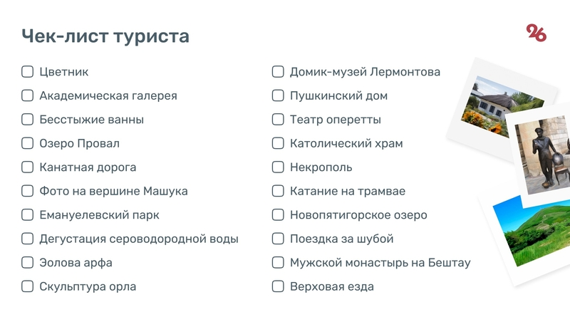
Task: Toggle the Театр оперетты checkbox
Action: [279, 120]
